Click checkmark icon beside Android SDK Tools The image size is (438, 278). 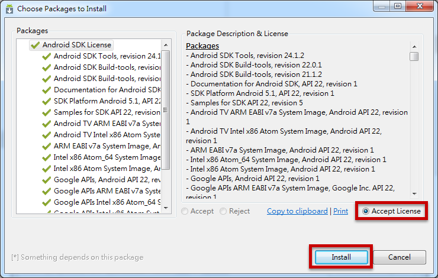tap(46, 56)
